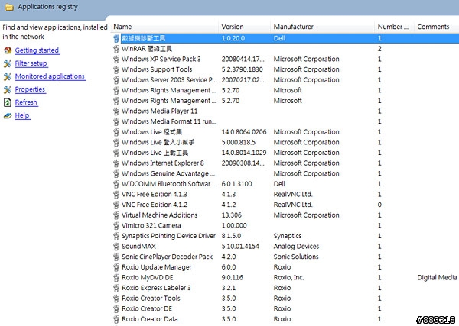The image size is (459, 326).
Task: Open the Filter setup link
Action: (x=31, y=63)
